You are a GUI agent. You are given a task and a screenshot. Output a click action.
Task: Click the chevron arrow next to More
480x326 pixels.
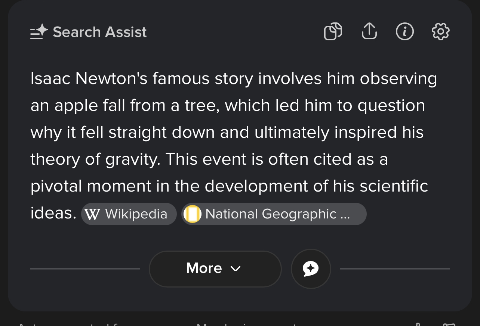[x=236, y=268]
